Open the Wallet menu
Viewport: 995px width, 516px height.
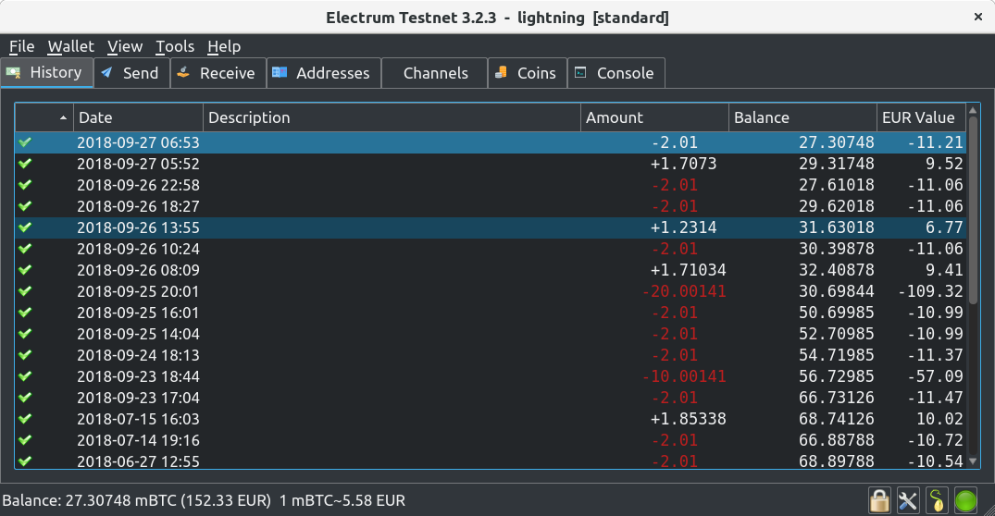tap(70, 46)
